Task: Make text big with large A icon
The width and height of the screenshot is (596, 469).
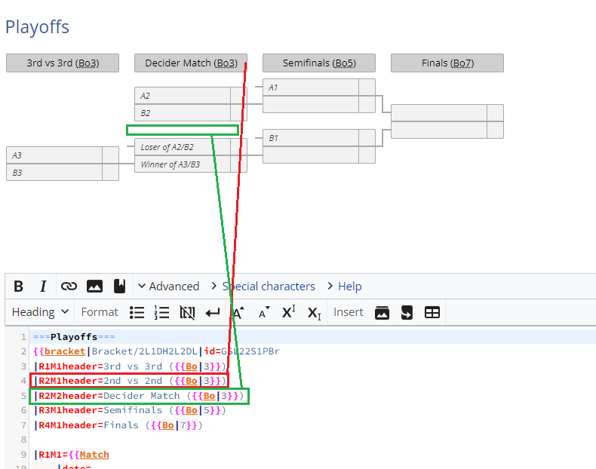Action: coord(238,312)
